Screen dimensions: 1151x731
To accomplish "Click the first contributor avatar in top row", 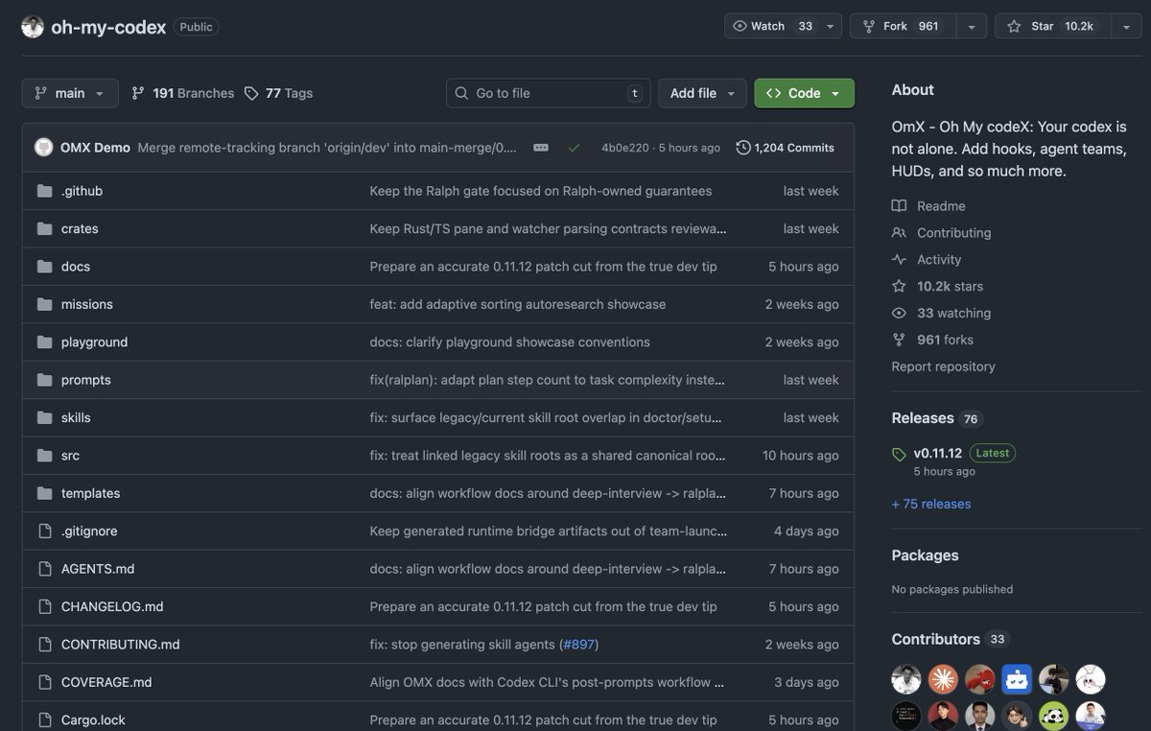I will tap(906, 679).
